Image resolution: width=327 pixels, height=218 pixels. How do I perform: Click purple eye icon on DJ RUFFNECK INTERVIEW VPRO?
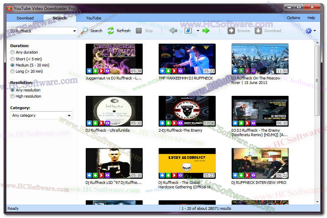(253, 175)
